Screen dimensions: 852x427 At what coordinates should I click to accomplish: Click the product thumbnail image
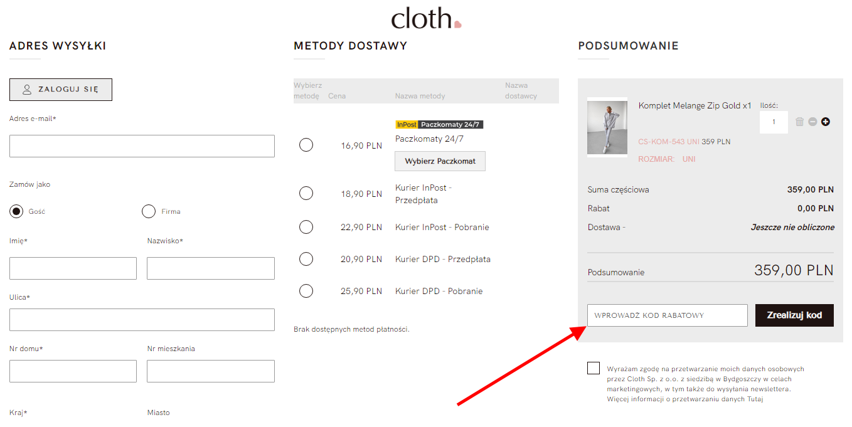(x=607, y=127)
